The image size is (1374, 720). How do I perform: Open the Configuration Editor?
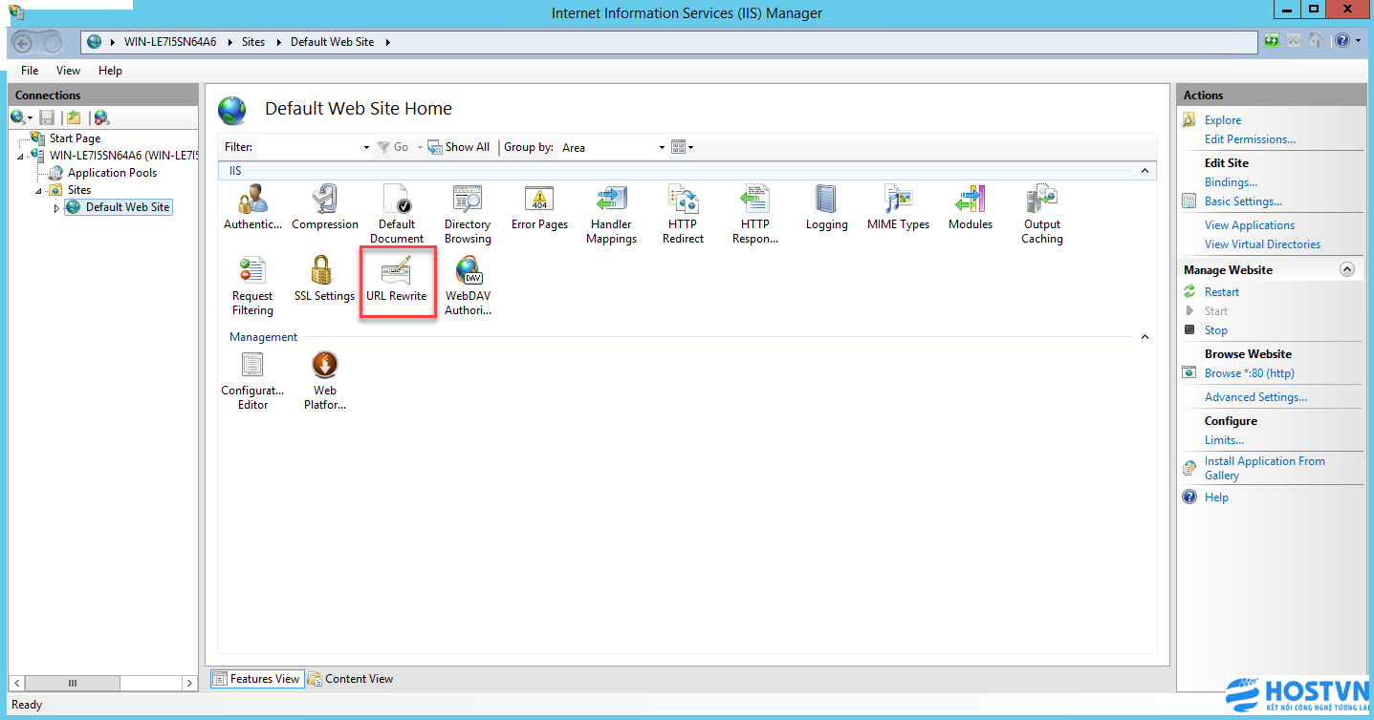252,381
